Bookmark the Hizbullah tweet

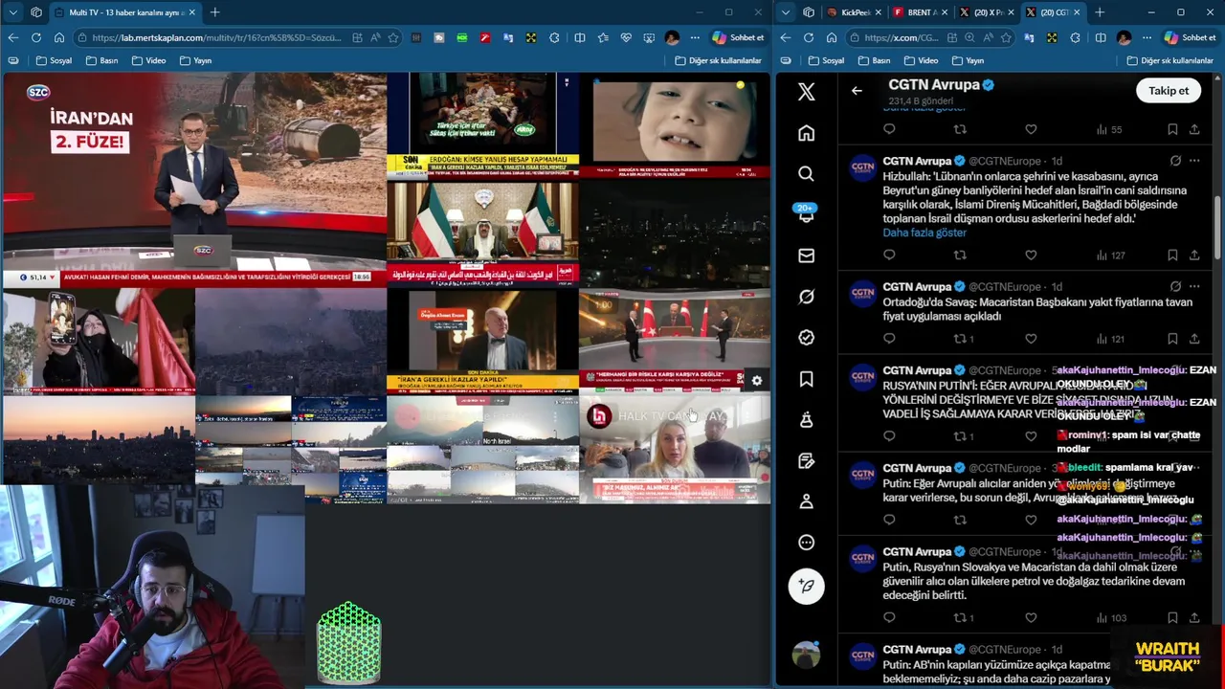tap(1172, 256)
